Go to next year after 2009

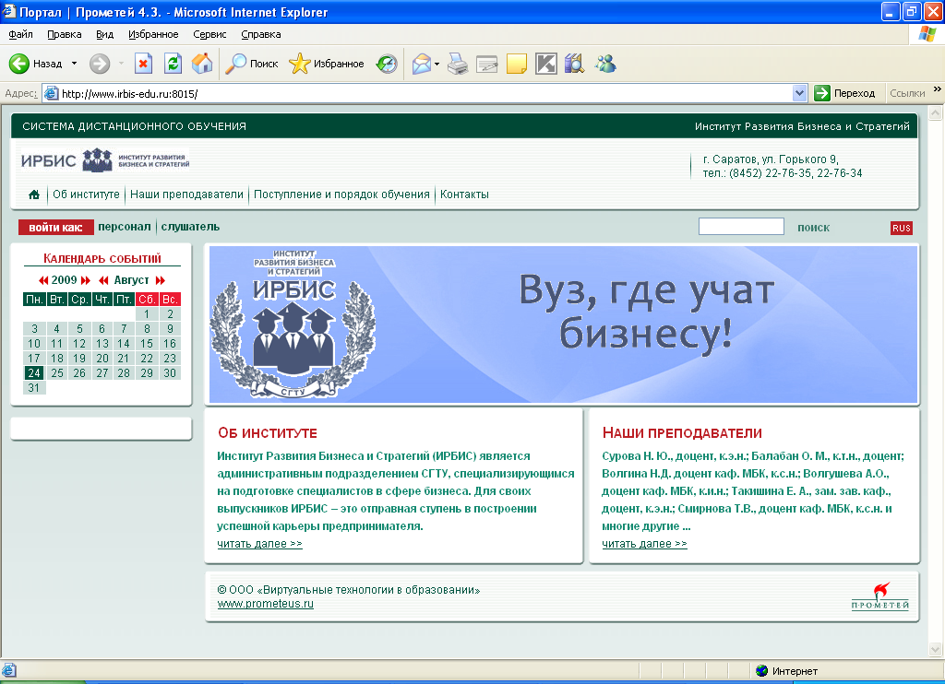[86, 280]
